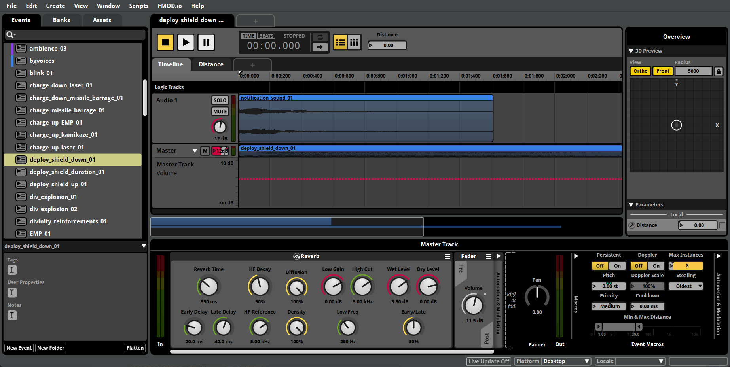Adjust the Fader Volume knob

click(473, 305)
